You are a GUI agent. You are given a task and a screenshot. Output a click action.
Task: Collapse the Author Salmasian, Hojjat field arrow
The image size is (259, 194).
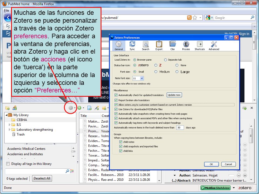point(175,175)
